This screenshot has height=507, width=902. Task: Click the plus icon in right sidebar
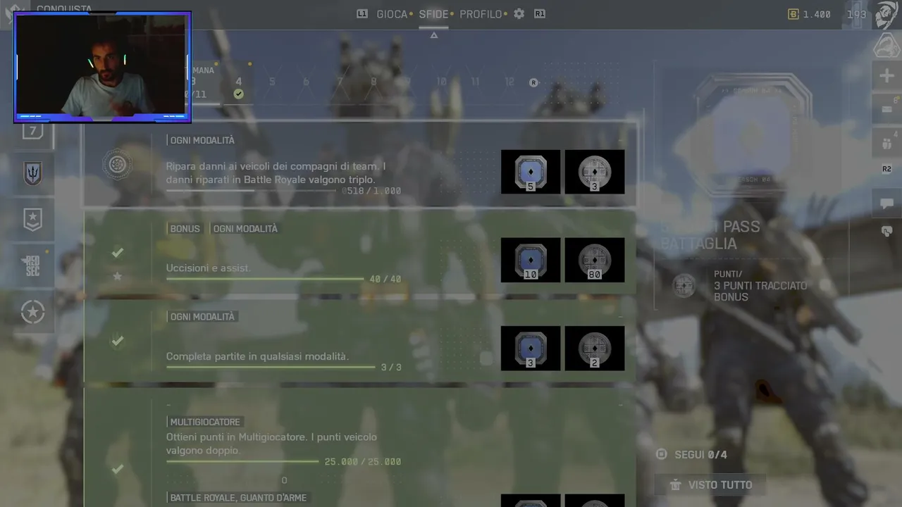(886, 75)
